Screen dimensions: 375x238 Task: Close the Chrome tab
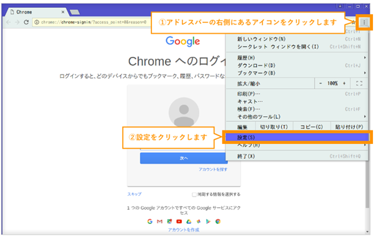[63, 12]
